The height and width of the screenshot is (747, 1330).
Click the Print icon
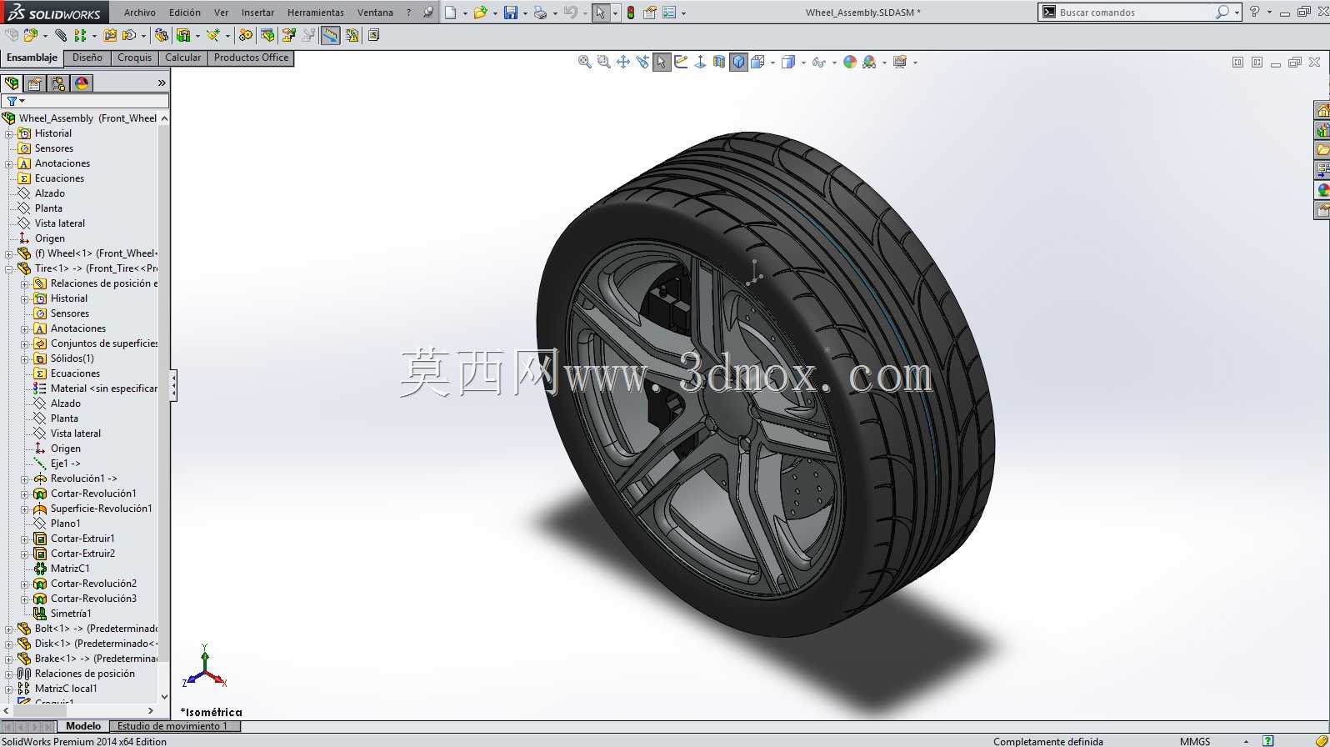coord(540,13)
